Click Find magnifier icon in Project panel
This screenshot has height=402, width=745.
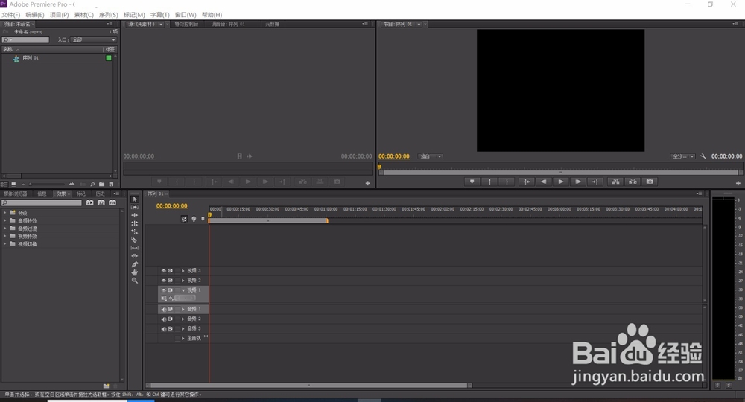[92, 184]
